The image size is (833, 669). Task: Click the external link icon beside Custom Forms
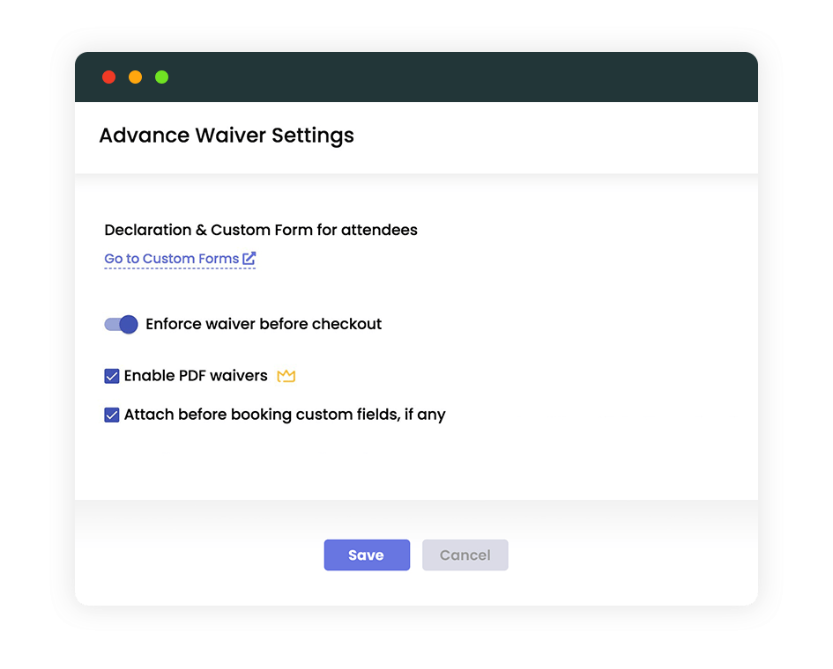[x=249, y=258]
